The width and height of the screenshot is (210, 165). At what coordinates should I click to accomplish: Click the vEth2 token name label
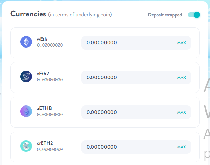tap(43, 74)
